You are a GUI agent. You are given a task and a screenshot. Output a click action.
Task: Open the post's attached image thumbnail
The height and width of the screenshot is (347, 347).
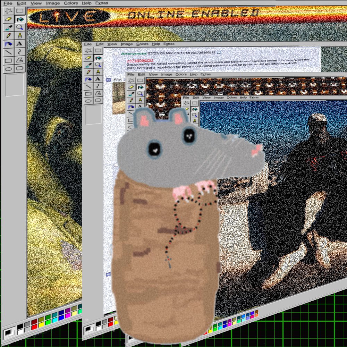pos(119,98)
